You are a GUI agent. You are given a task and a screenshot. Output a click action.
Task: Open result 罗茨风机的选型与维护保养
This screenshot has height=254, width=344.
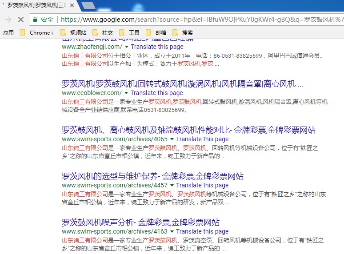point(152,176)
